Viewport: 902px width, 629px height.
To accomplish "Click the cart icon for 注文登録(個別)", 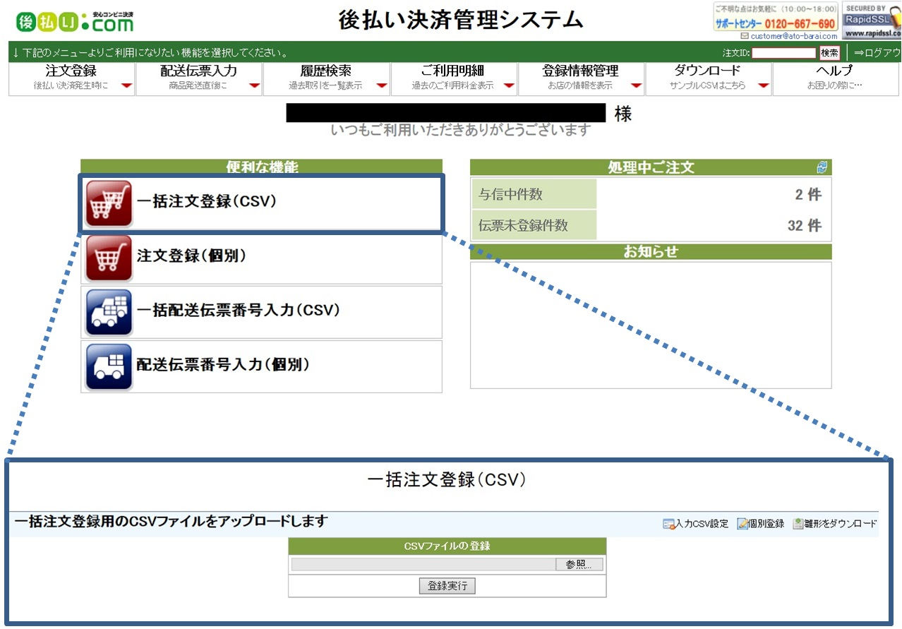I will coord(109,258).
